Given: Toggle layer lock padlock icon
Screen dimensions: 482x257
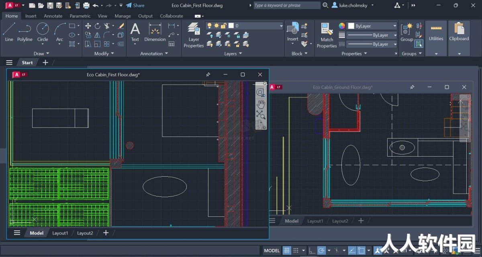Looking at the screenshot, I should pos(224,26).
